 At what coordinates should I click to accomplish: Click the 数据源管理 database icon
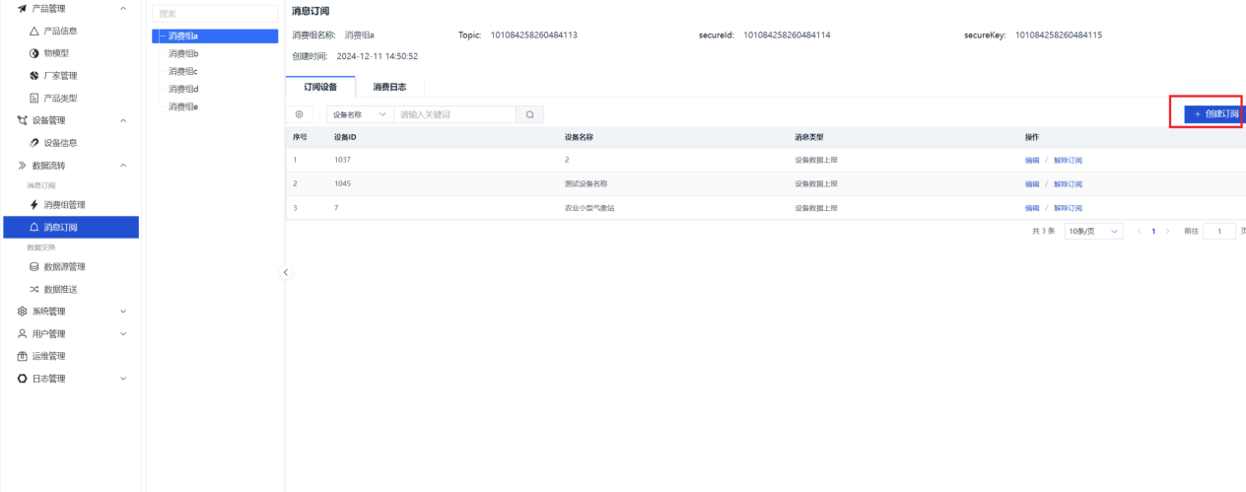35,267
